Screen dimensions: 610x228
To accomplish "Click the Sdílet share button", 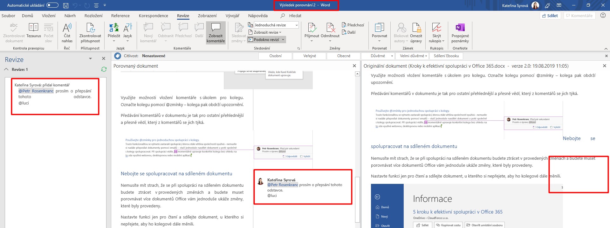I will click(550, 16).
